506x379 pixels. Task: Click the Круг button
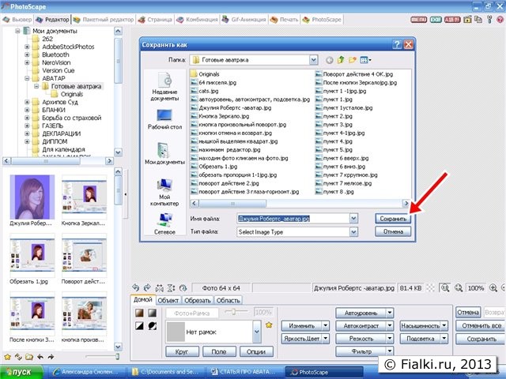tap(182, 351)
